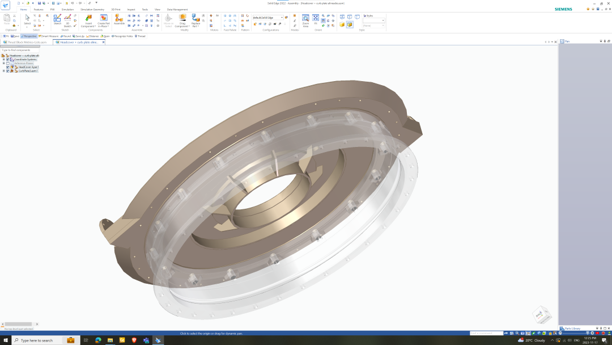Click the Replace Part icon
Screen dimensions: 612x345
[x=195, y=20]
